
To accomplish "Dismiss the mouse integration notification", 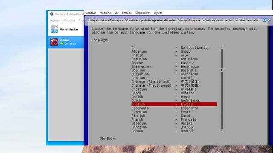I will tap(264, 20).
